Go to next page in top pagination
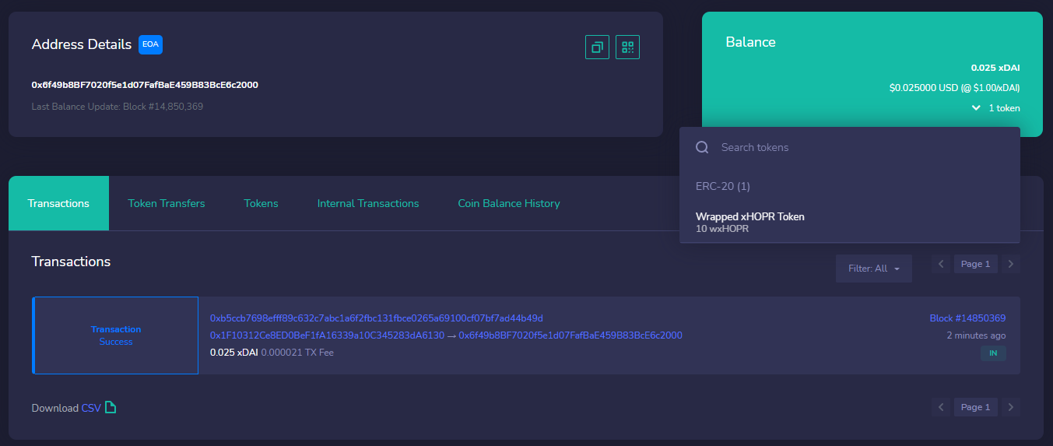Viewport: 1053px width, 446px height. pos(1010,264)
